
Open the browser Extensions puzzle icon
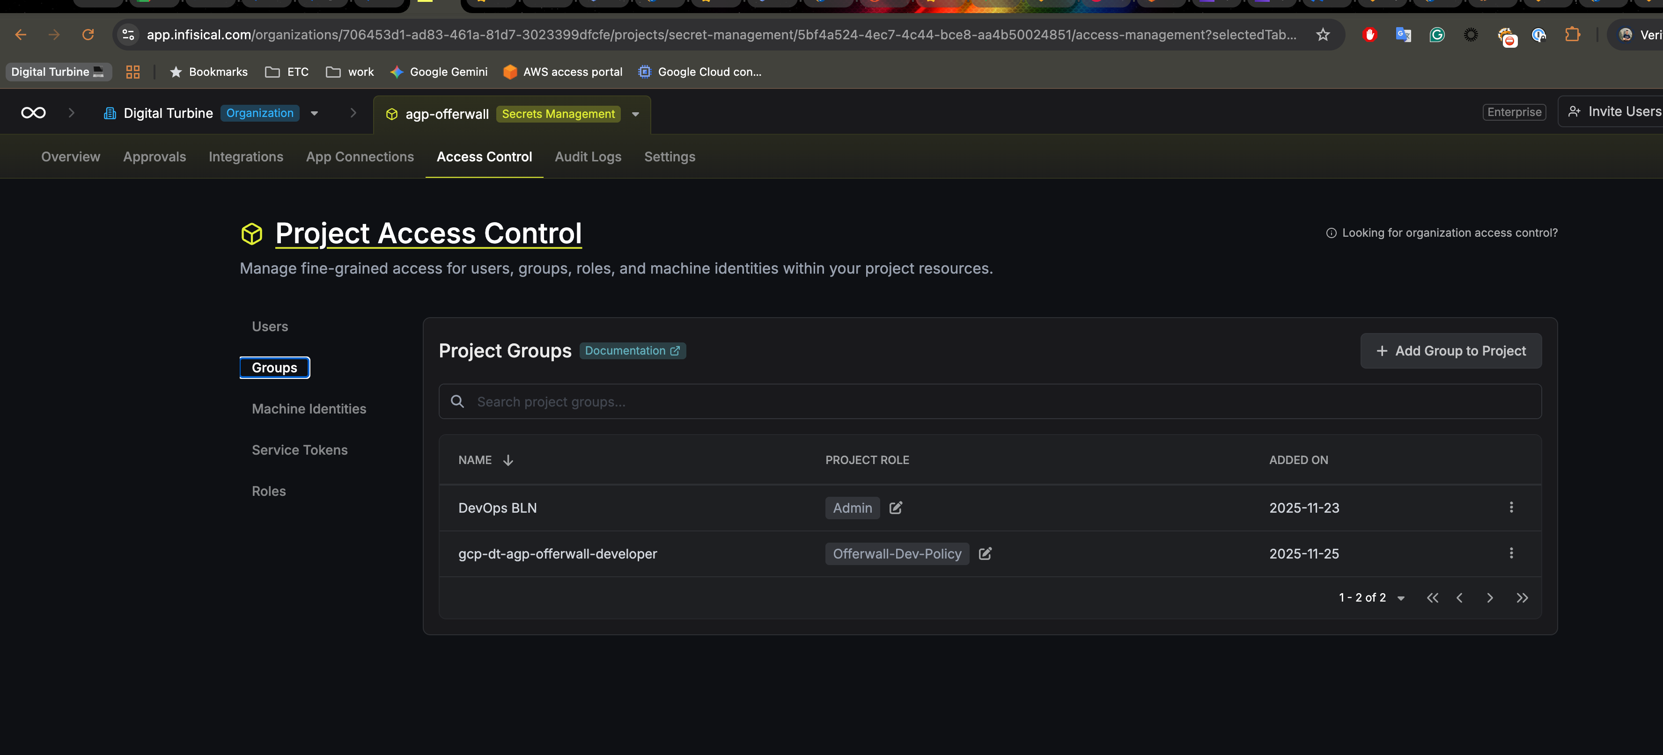pos(1572,35)
